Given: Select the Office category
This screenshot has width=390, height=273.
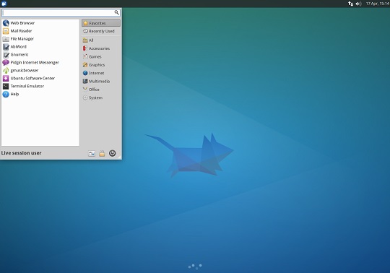Looking at the screenshot, I should [101, 90].
